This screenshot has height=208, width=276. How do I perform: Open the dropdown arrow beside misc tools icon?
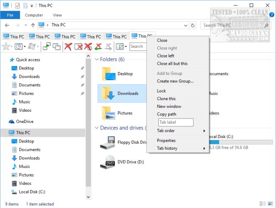click(125, 47)
